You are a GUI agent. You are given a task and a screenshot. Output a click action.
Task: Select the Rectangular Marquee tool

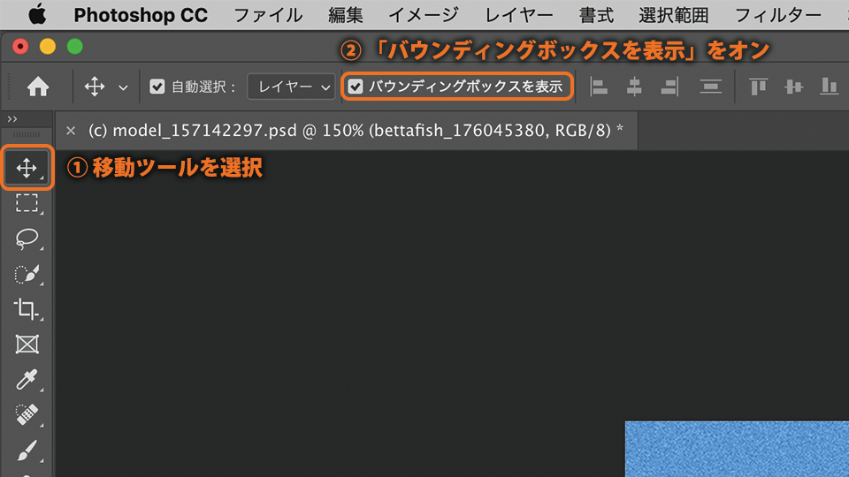click(27, 203)
